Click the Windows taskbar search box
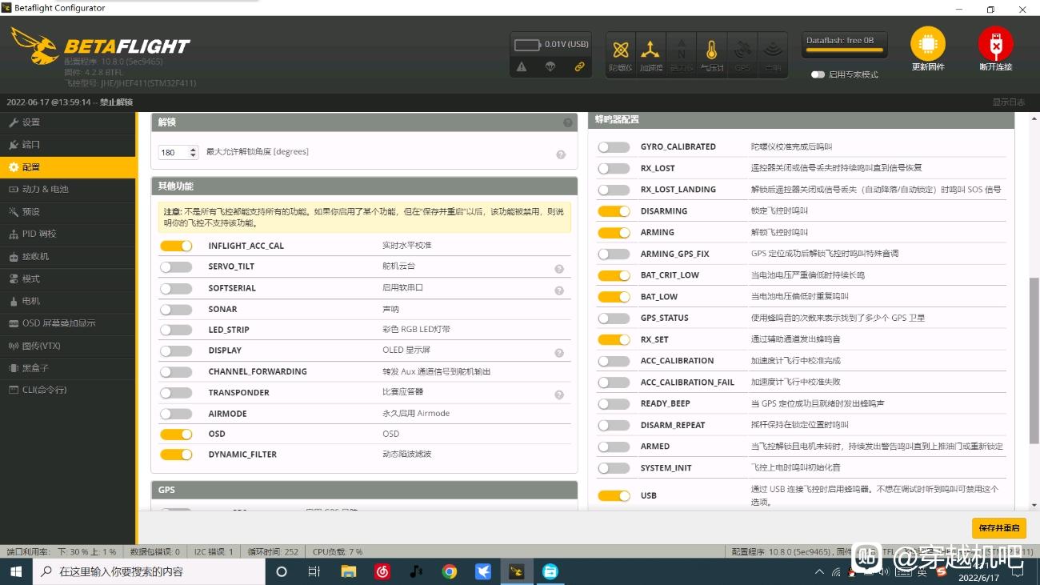The width and height of the screenshot is (1040, 585). 149,571
